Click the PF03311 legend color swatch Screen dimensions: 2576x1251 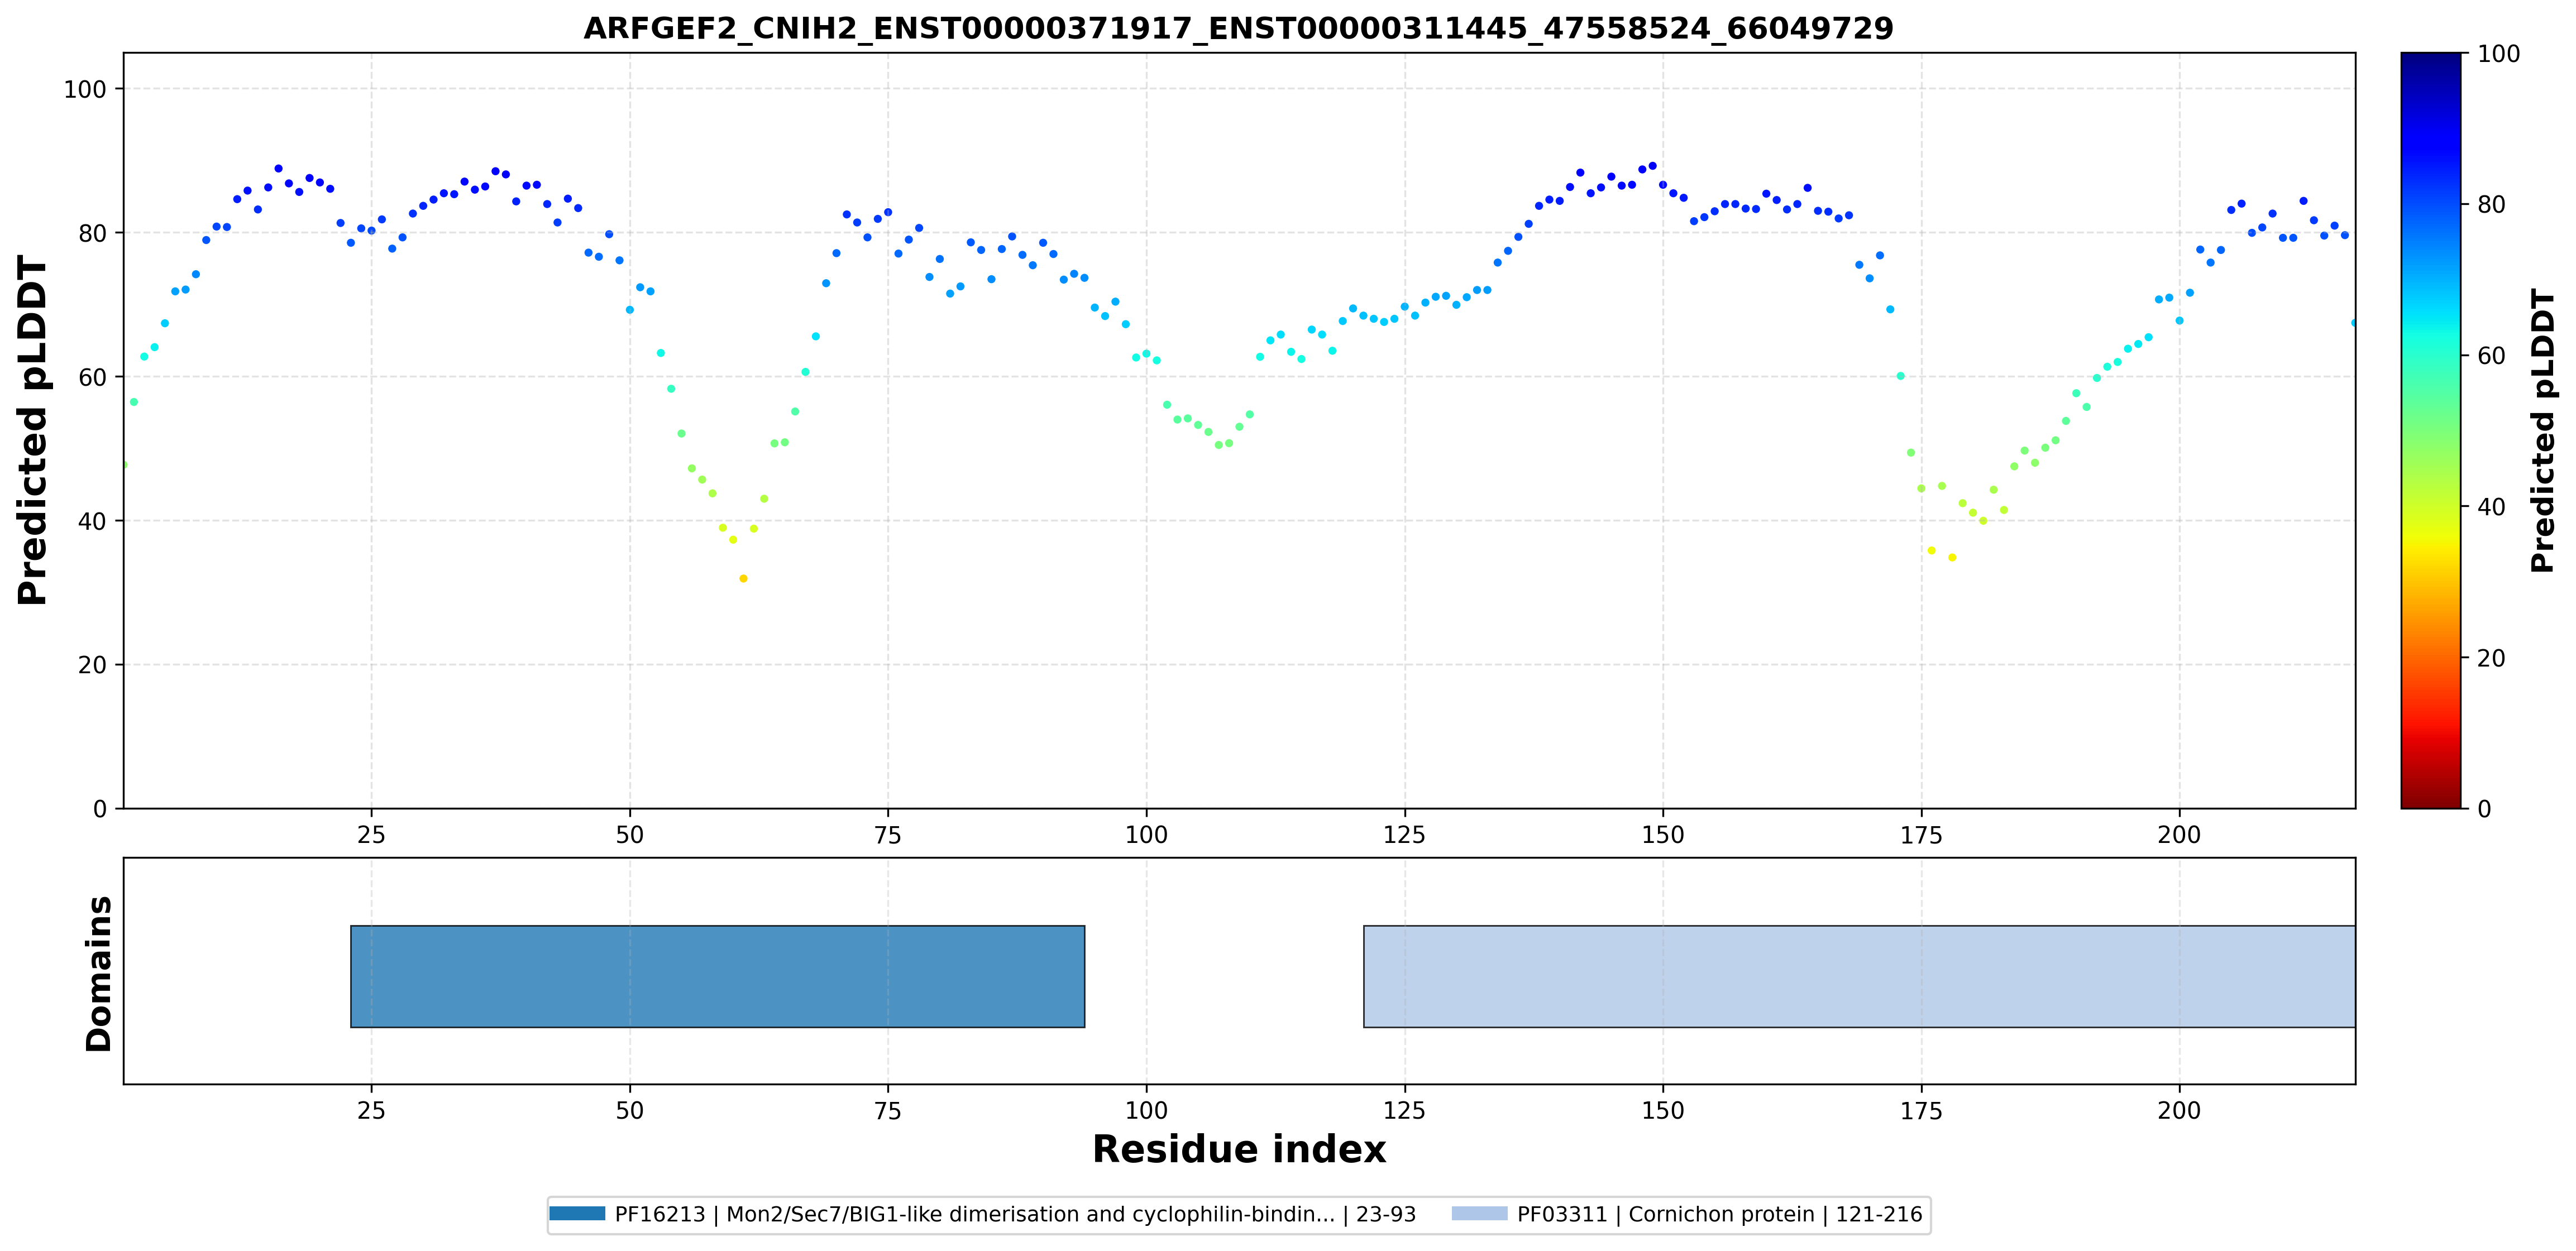coord(1479,1214)
